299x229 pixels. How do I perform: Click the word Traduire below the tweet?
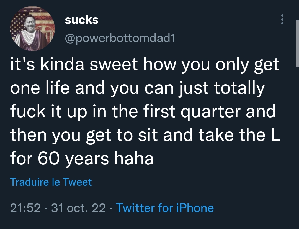click(30, 182)
